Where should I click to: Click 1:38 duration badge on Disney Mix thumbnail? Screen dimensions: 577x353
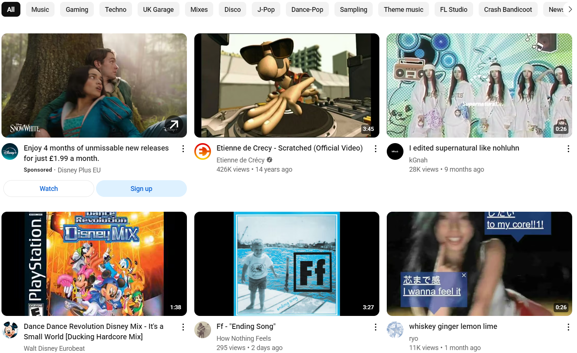[x=176, y=307]
